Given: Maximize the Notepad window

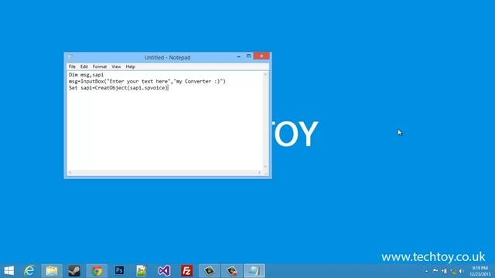Looking at the screenshot, I should click(248, 56).
